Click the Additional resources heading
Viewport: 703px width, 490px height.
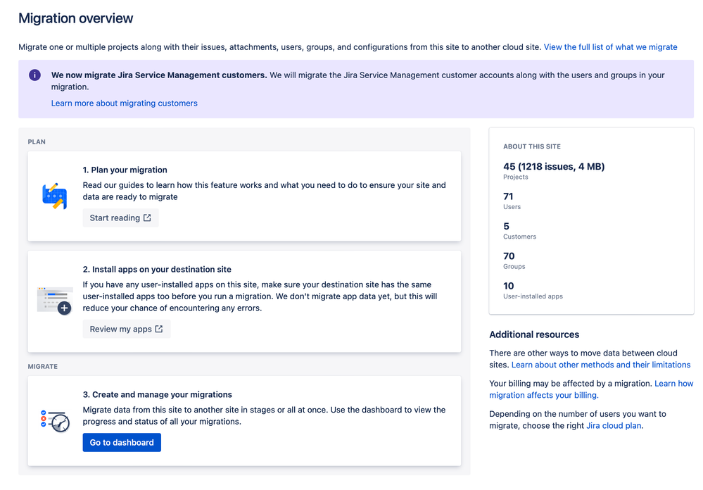(534, 334)
